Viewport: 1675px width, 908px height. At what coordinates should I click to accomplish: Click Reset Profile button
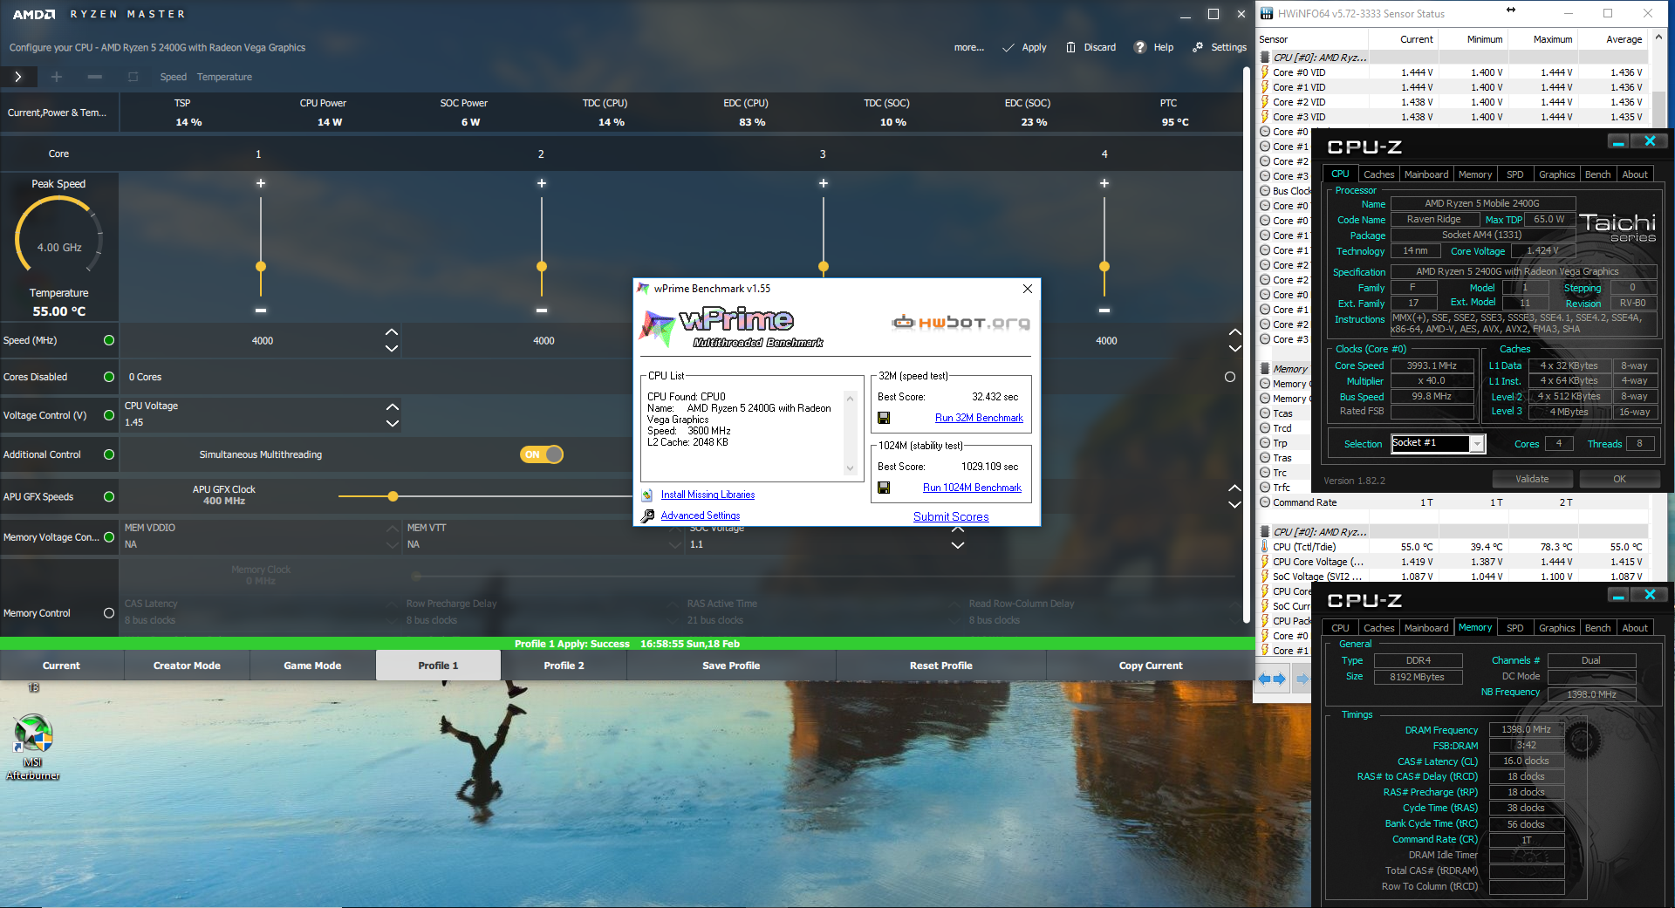point(940,666)
